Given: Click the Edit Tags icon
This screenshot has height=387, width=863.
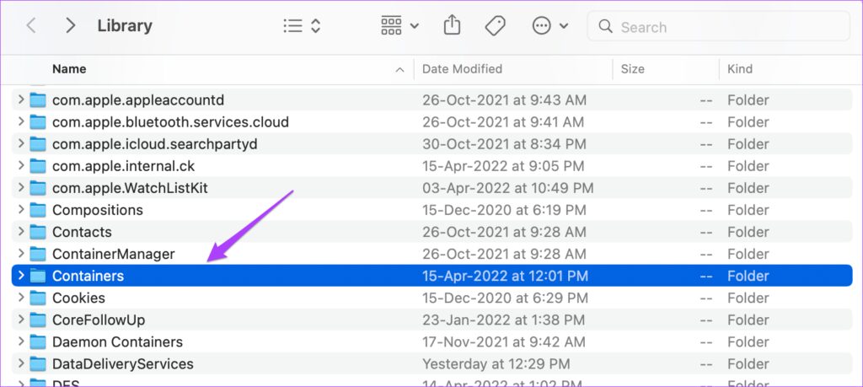Looking at the screenshot, I should 496,26.
